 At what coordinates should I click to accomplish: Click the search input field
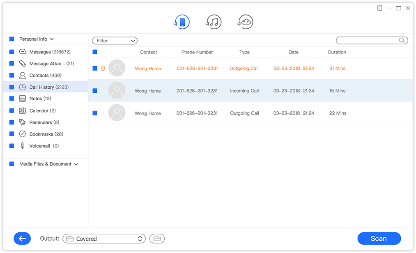[x=372, y=40]
